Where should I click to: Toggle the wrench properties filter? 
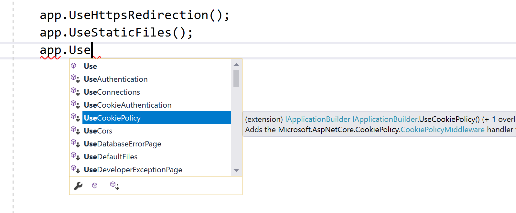(x=78, y=185)
